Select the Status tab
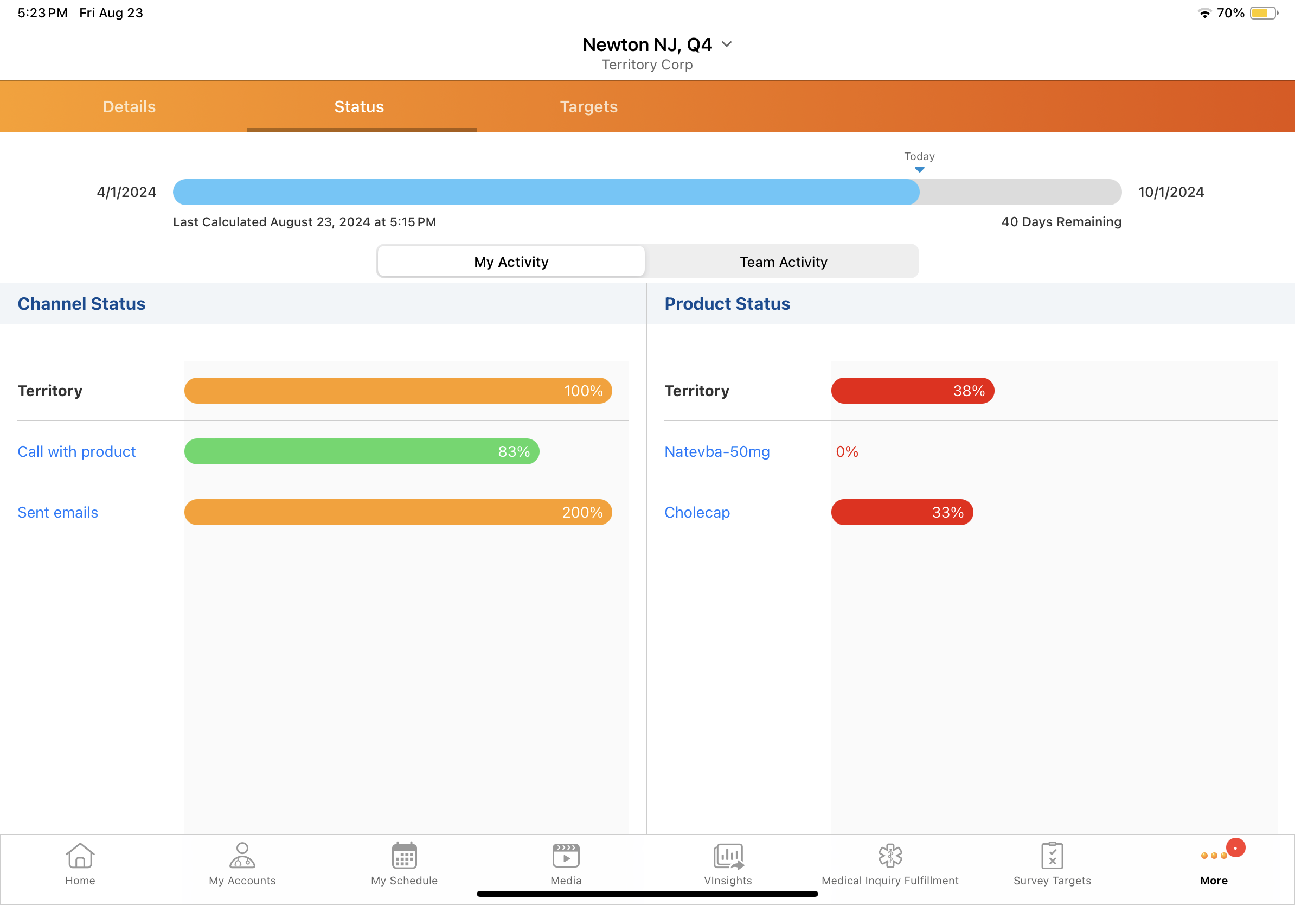Image resolution: width=1295 pixels, height=905 pixels. pyautogui.click(x=358, y=107)
